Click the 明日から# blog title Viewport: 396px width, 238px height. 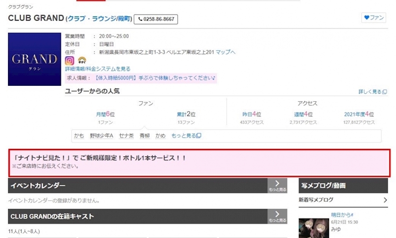tap(342, 215)
